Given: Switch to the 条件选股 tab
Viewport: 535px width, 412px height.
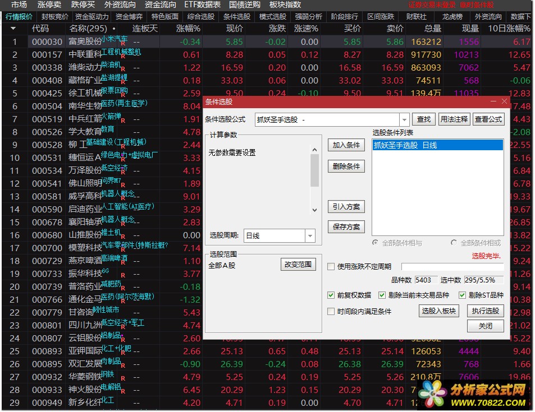Looking at the screenshot, I should point(237,17).
